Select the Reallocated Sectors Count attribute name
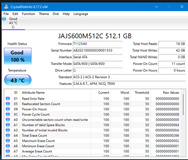Screen dimensions: 188x160 point(41,104)
